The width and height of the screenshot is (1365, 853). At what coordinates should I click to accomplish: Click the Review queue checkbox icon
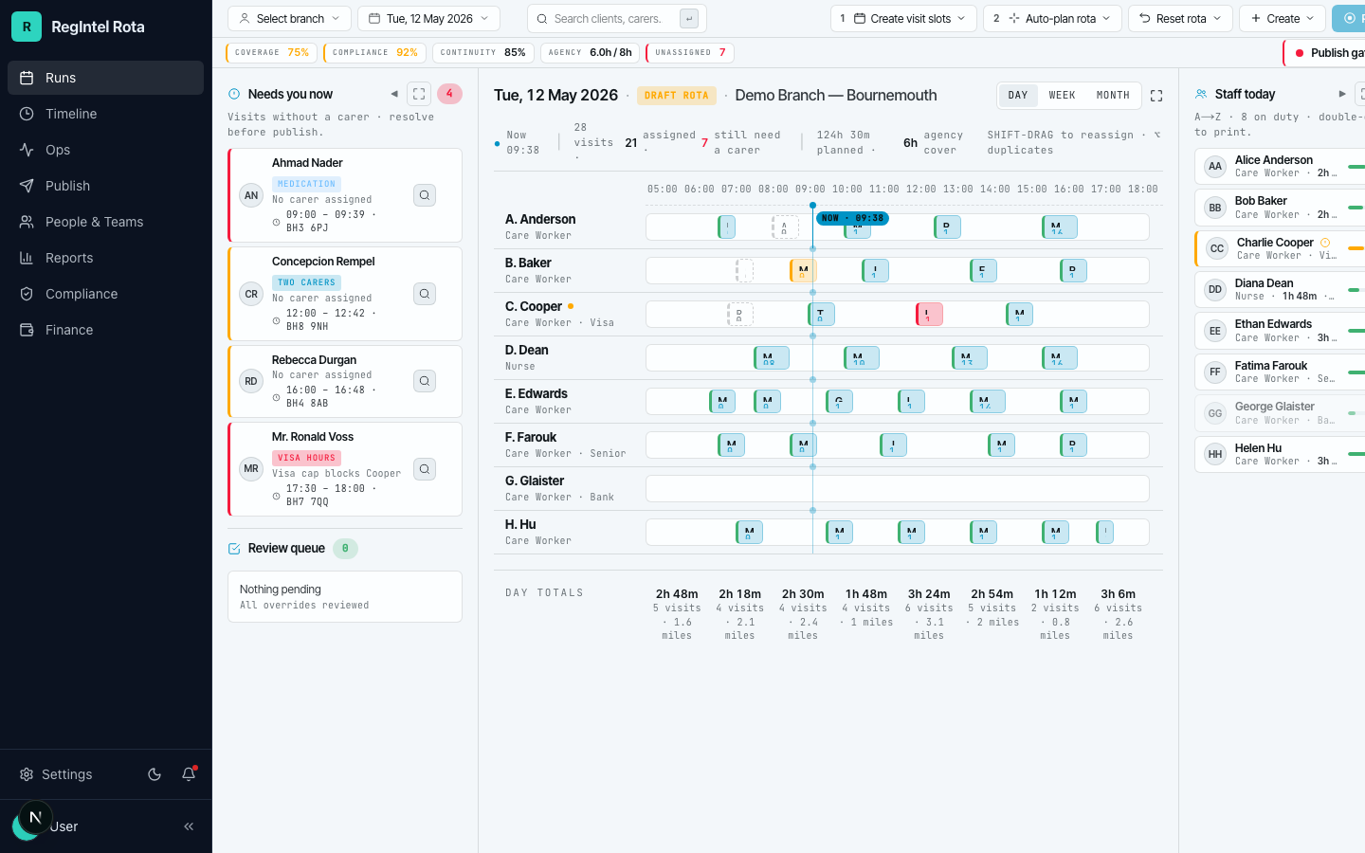tap(234, 549)
